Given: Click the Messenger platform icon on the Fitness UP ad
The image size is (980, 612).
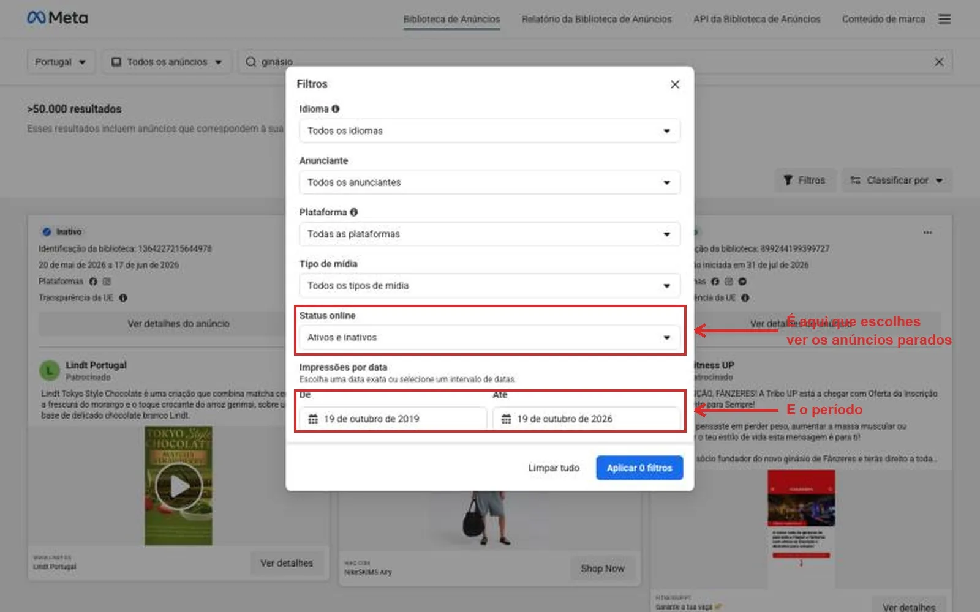Looking at the screenshot, I should coord(742,282).
